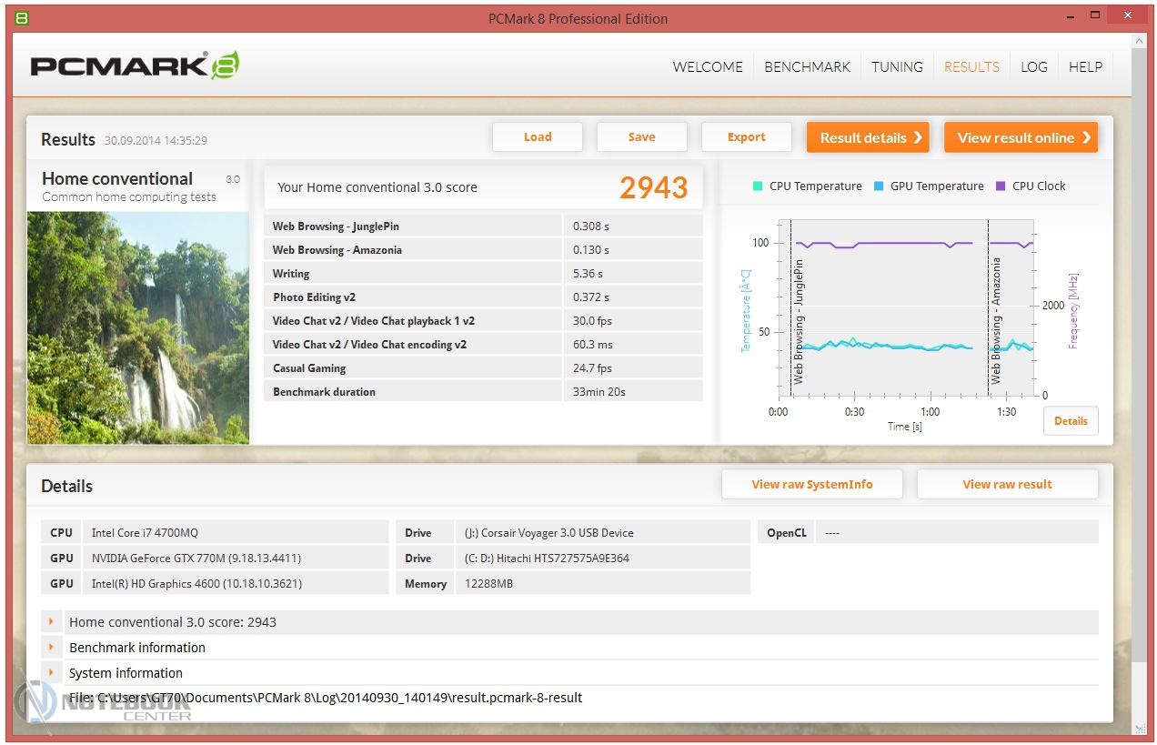Click the Memory value 12288MB

pyautogui.click(x=603, y=584)
